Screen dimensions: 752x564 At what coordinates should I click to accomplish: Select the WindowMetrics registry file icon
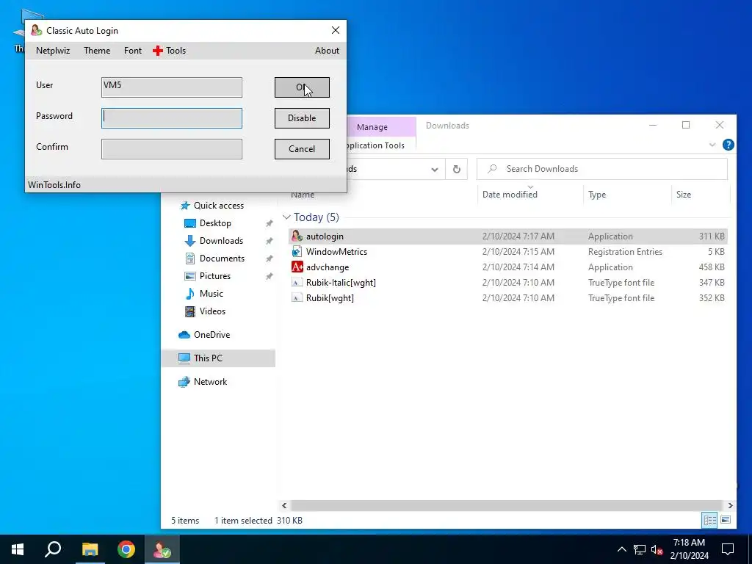click(x=297, y=252)
